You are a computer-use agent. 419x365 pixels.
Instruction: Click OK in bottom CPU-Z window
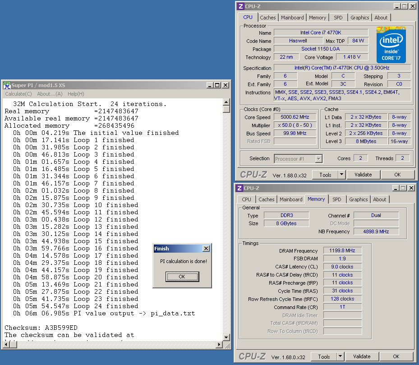click(x=396, y=357)
